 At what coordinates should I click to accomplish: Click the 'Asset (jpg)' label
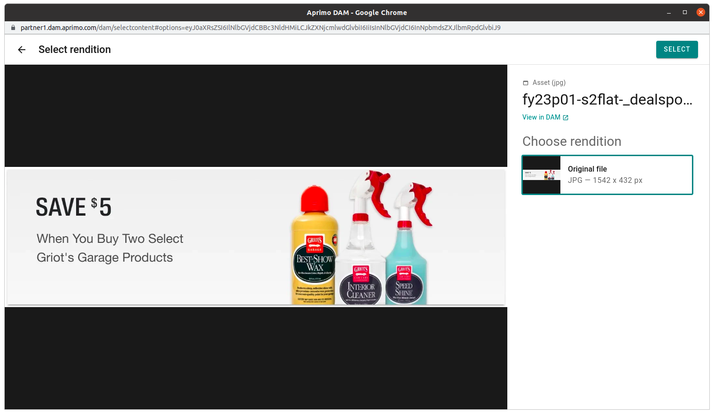[549, 83]
